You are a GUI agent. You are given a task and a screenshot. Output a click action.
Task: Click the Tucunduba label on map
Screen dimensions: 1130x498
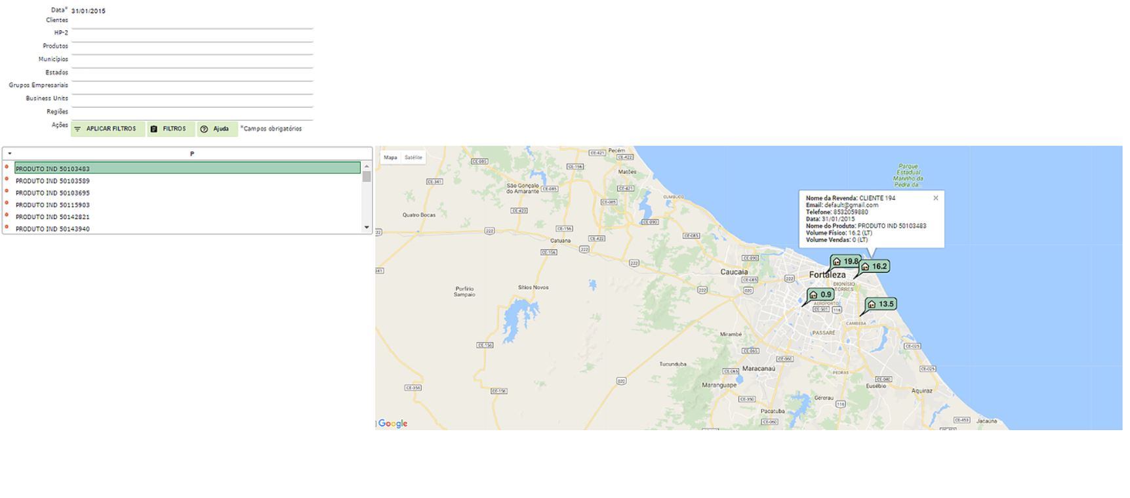(x=673, y=364)
